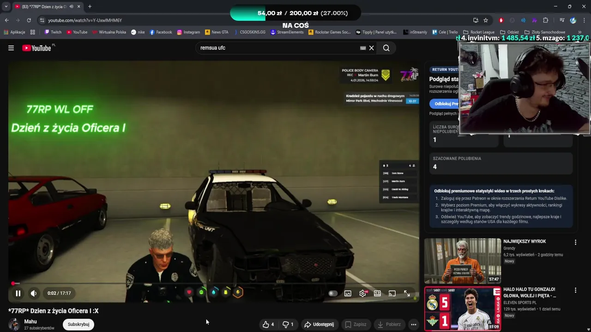The height and width of the screenshot is (332, 591).
Task: Click the Odblokuj Premium button
Action: [444, 104]
